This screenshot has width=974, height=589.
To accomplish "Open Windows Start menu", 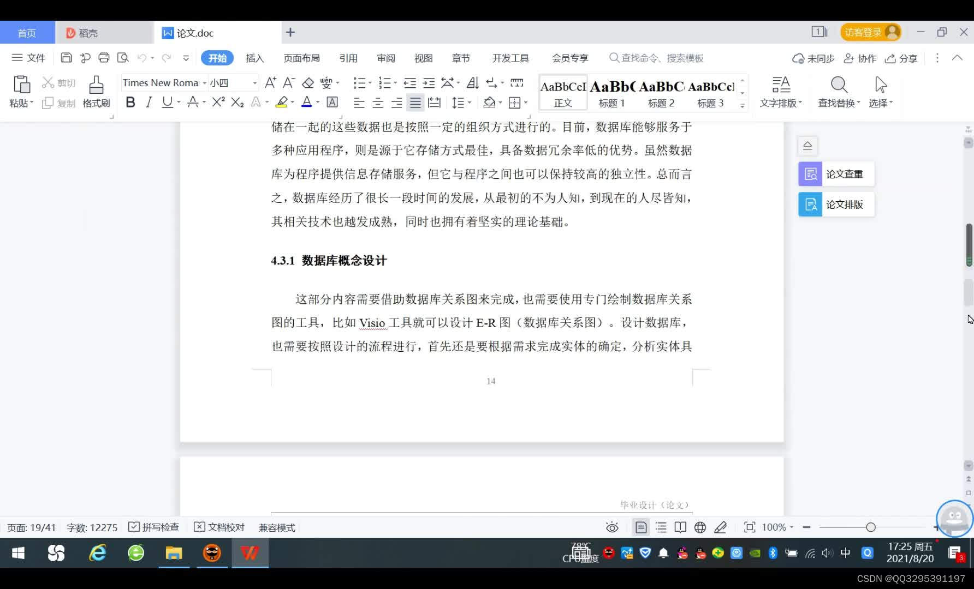I will pos(18,554).
